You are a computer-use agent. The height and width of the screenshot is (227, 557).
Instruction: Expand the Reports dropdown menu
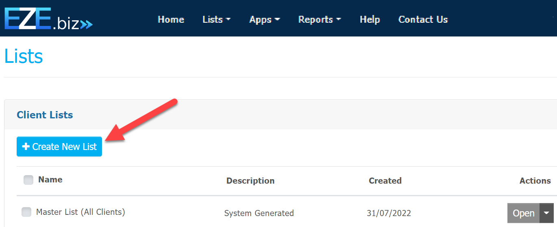pos(319,19)
